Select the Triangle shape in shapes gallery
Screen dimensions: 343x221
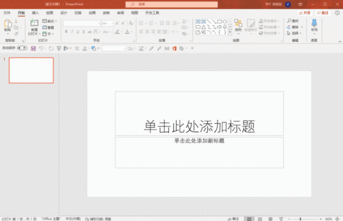click(203, 27)
